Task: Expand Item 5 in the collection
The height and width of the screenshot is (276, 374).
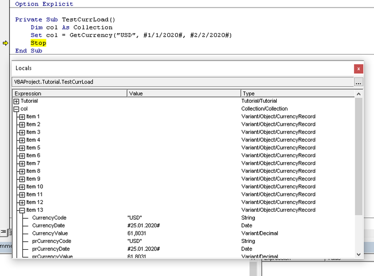Action: point(22,148)
